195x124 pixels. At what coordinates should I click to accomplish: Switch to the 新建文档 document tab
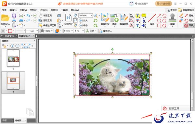9,36
